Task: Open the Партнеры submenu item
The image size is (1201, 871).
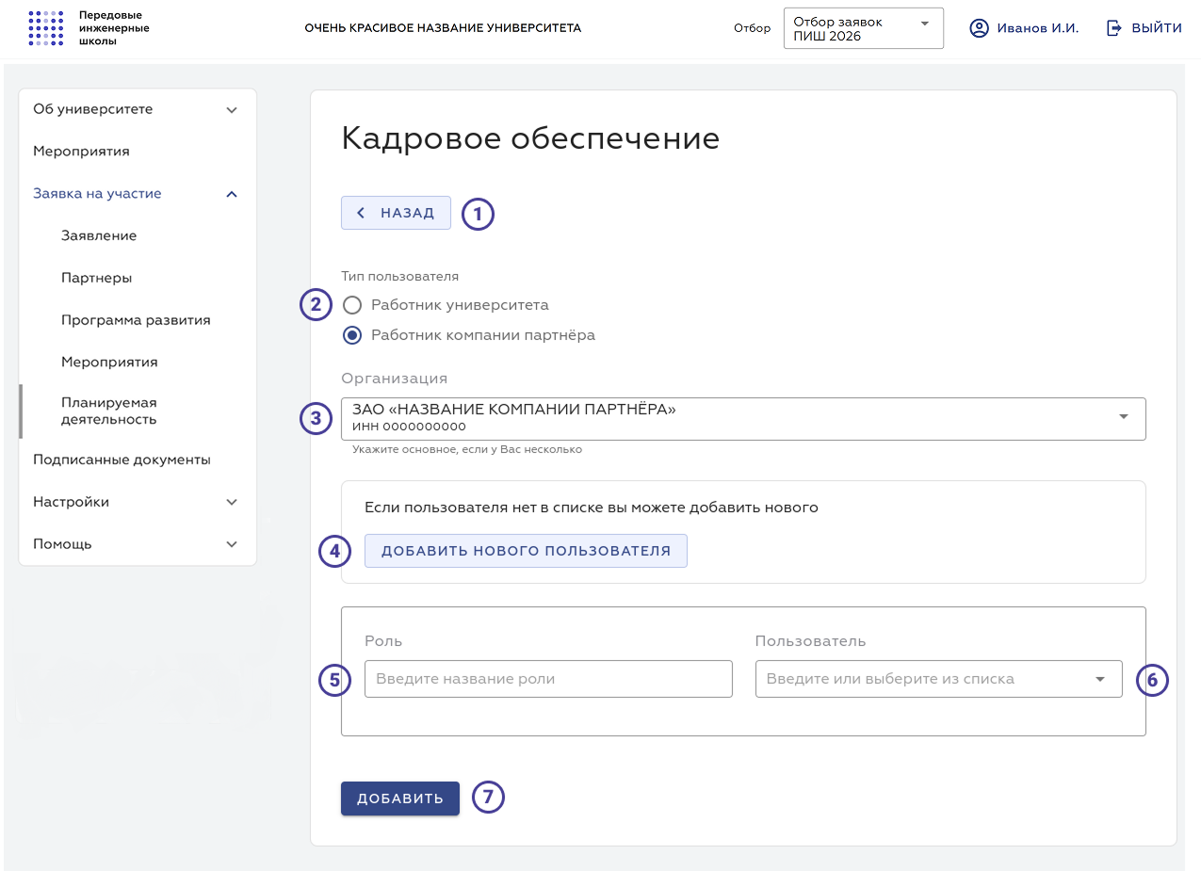Action: (x=96, y=278)
